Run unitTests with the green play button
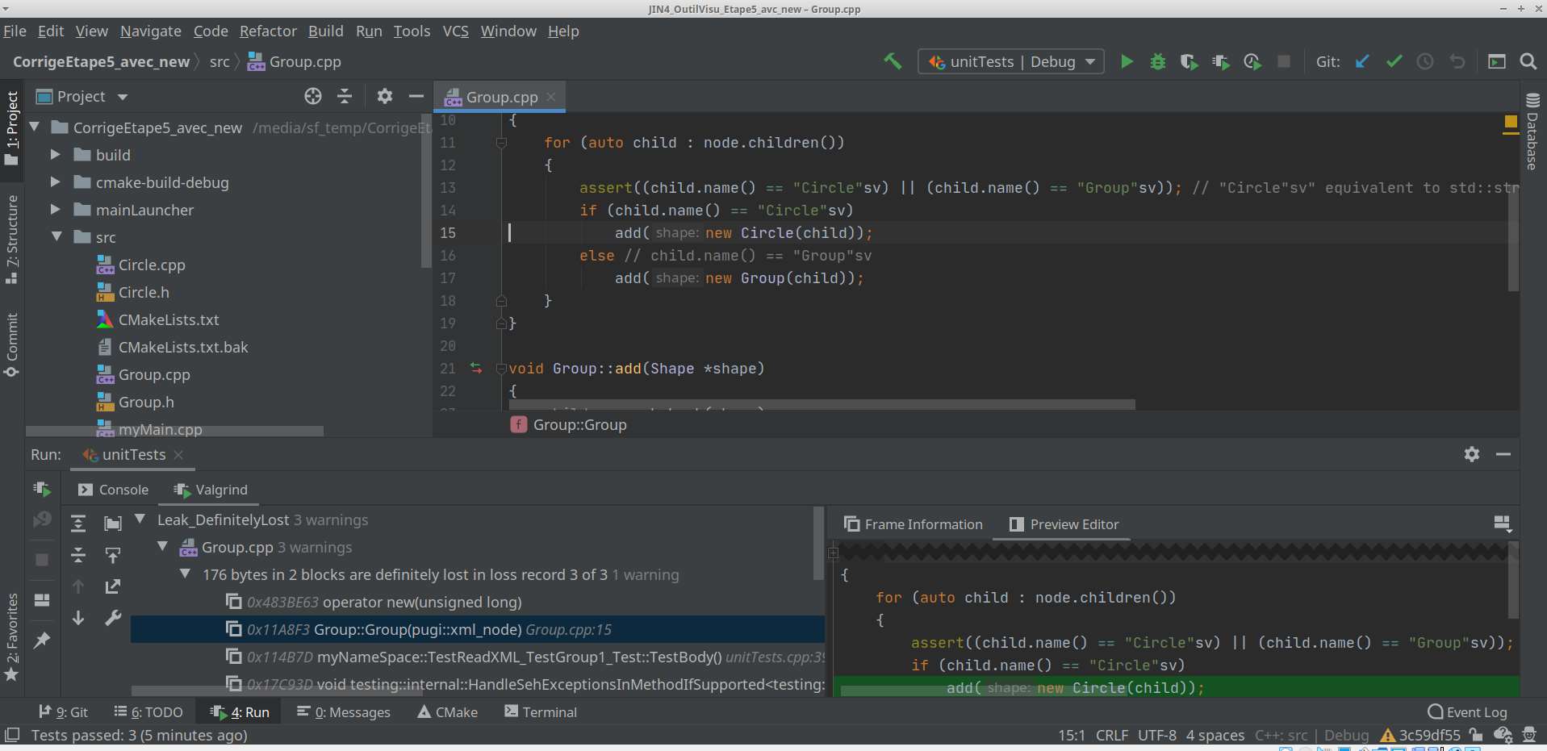 click(1127, 61)
